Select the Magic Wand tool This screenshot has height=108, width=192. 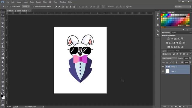coord(3,27)
